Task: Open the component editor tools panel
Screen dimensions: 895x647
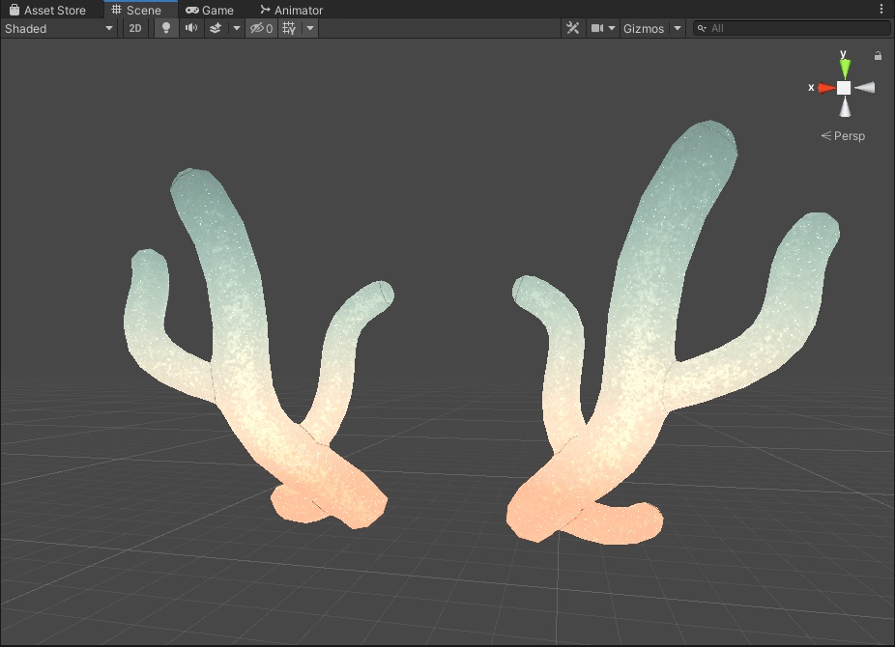Action: coord(572,28)
